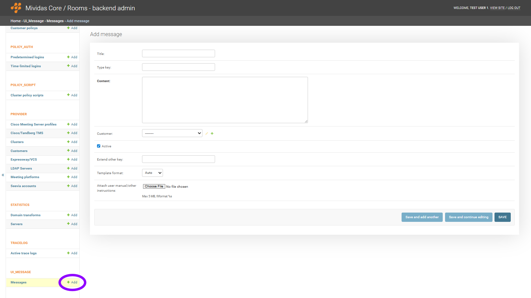Image resolution: width=531 pixels, height=298 pixels.
Task: Click the green plus icon beside Customer
Action: [212, 133]
